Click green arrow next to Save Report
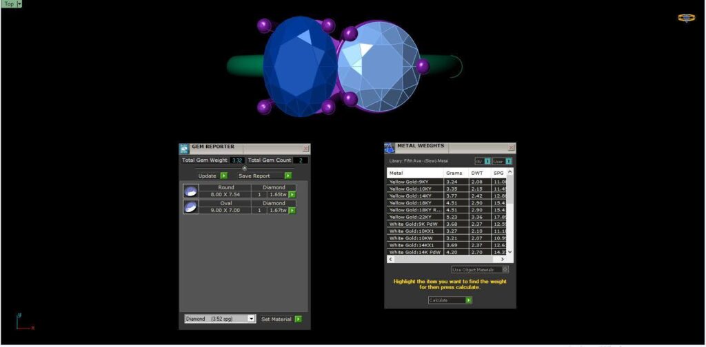Viewport: 706px width, 347px height. click(x=288, y=176)
